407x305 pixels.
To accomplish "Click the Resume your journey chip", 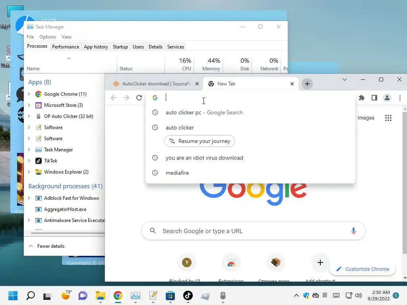I will coord(200,141).
